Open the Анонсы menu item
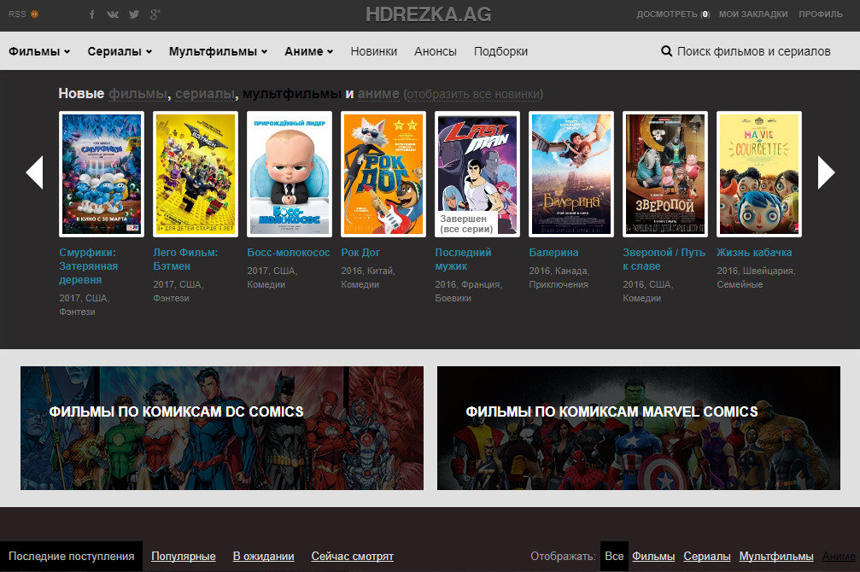 (x=436, y=51)
